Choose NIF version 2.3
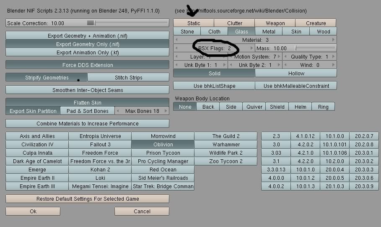 [276, 136]
